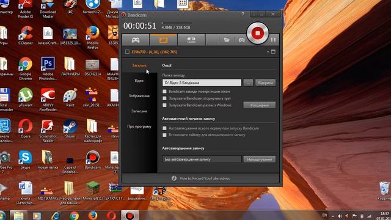391x220 pixels.
Task: Enable Bandicam always on top checkbox
Action: [x=164, y=92]
